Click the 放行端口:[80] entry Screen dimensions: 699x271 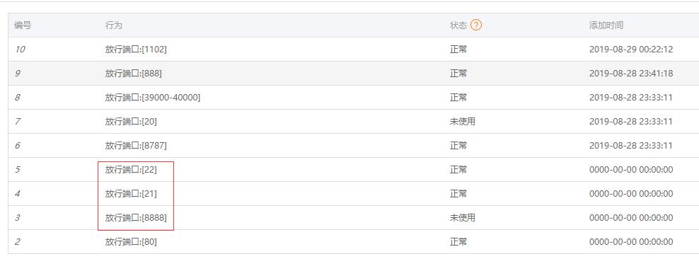(x=131, y=242)
